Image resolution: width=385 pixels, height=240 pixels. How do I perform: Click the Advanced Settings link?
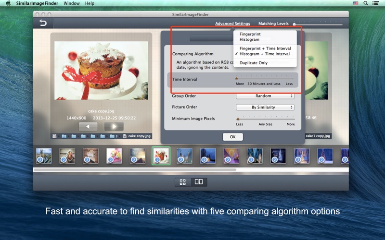click(232, 24)
